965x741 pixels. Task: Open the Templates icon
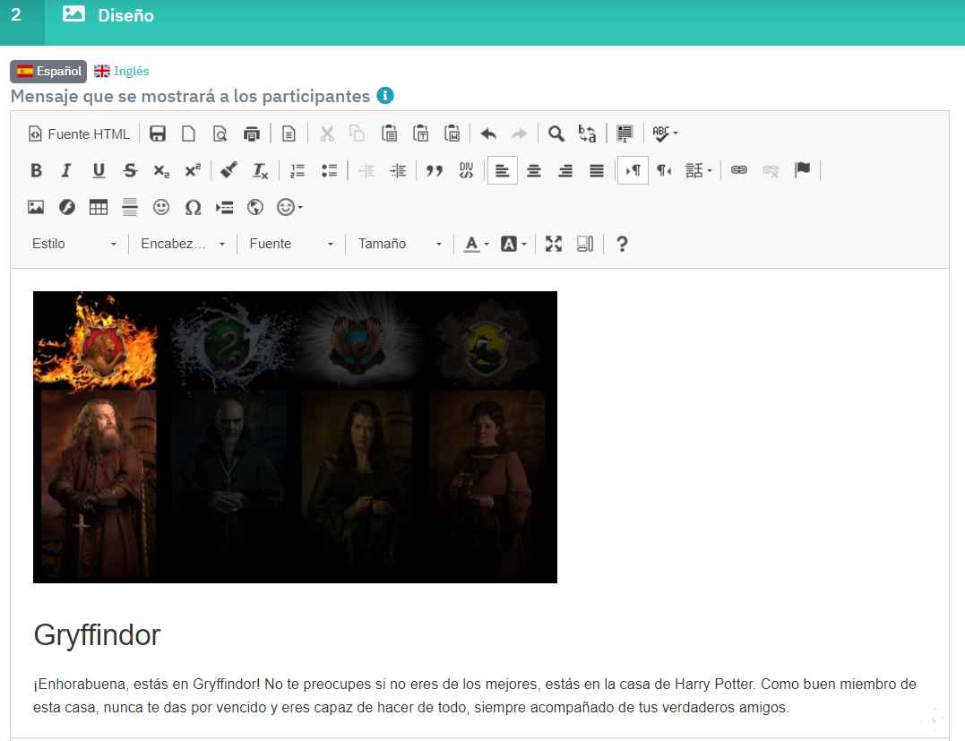pos(289,134)
